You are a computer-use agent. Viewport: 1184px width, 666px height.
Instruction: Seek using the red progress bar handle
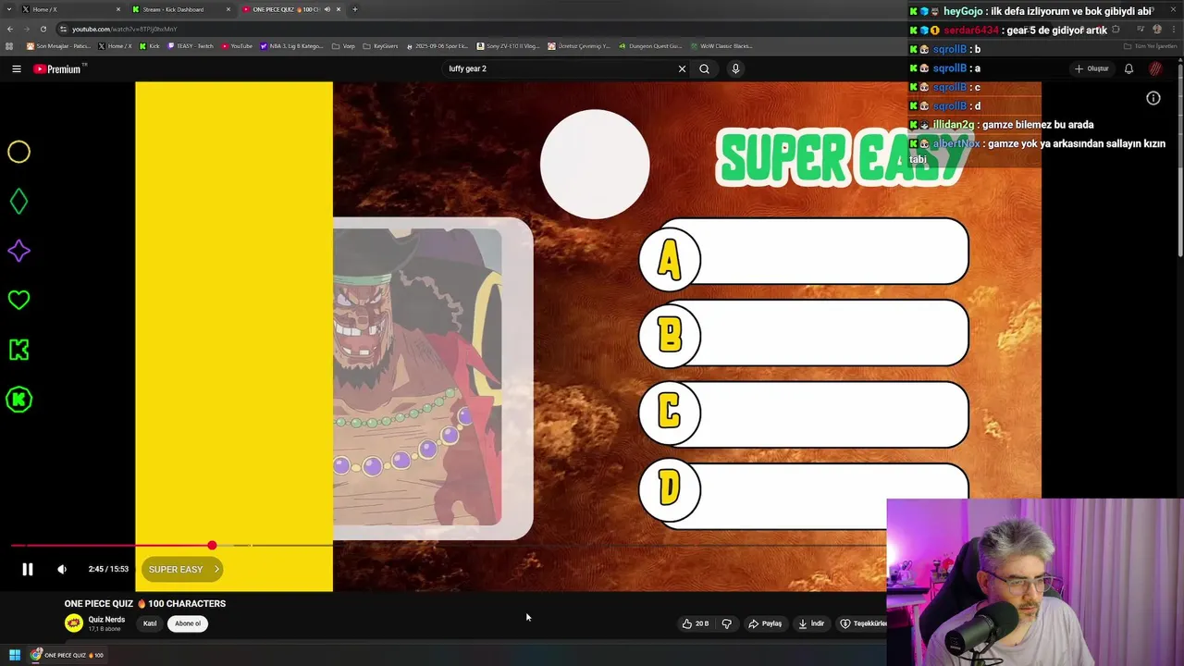212,546
